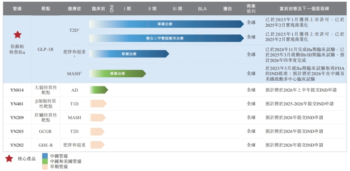Click the 肥胖和超重 單藥治療 blue bar

pos(129,54)
